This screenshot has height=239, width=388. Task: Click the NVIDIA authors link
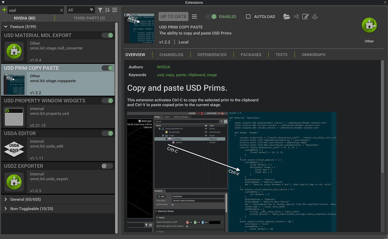click(x=163, y=67)
